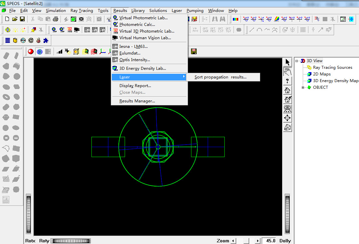Click the globe wireframe icon

[40, 52]
